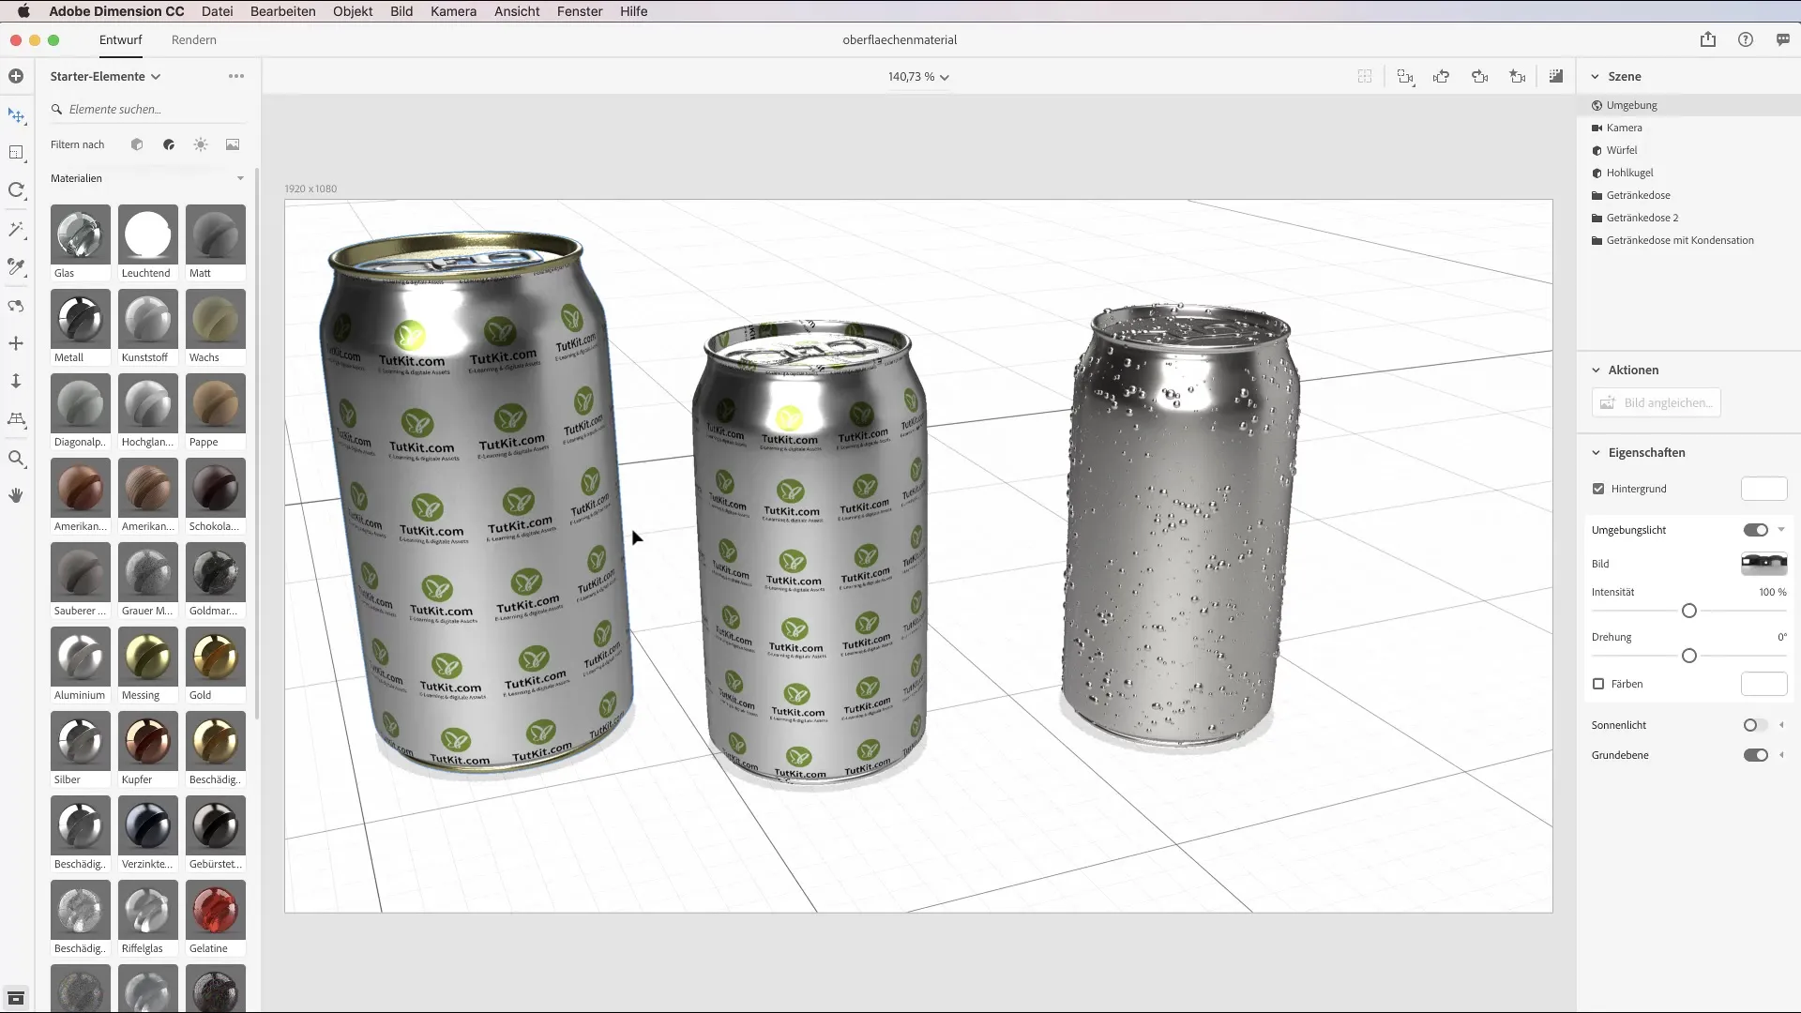The image size is (1801, 1013).
Task: Click the Elemente suchen search field
Action: click(x=148, y=110)
